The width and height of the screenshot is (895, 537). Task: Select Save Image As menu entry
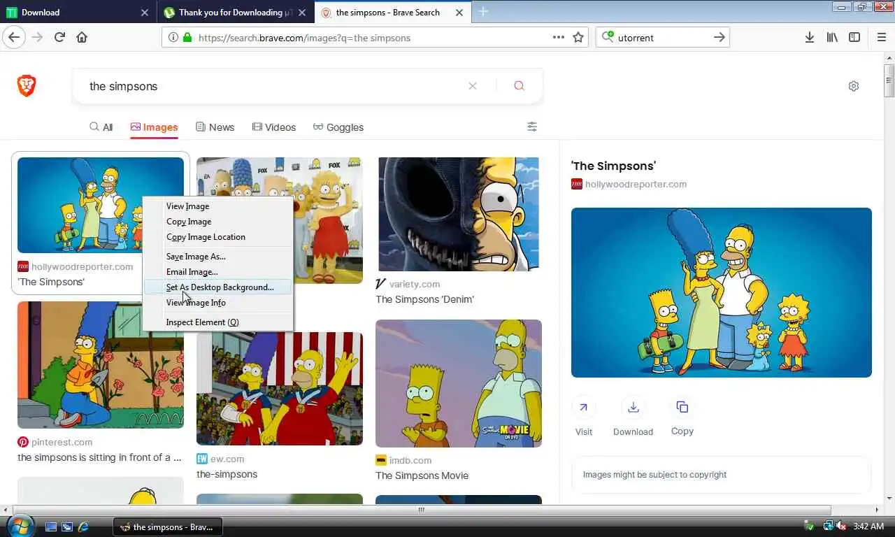[x=217, y=257]
